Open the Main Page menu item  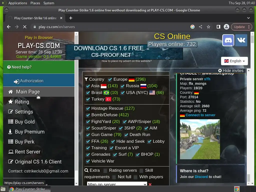pyautogui.click(x=39, y=92)
